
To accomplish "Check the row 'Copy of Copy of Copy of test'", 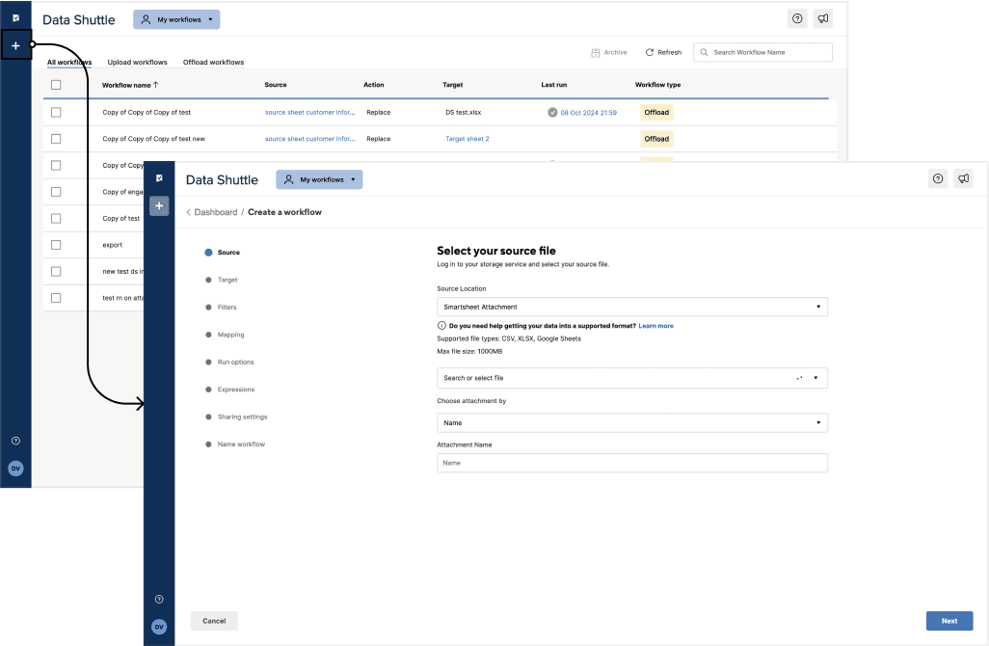I will point(56,112).
